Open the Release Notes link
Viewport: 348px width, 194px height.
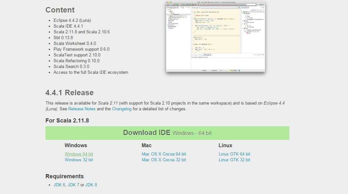(82, 109)
